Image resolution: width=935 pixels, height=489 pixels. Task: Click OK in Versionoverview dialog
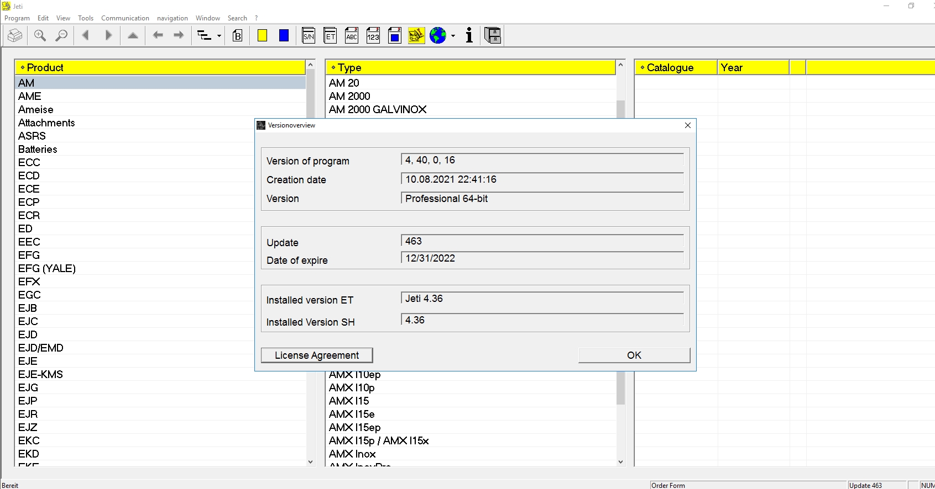pyautogui.click(x=634, y=355)
